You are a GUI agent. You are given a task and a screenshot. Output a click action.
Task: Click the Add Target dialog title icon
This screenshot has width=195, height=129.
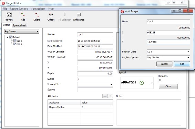tap(122, 12)
